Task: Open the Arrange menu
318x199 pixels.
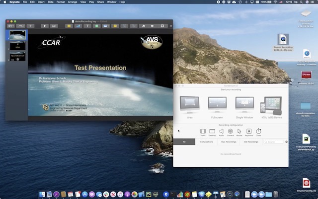Action: tap(73, 2)
